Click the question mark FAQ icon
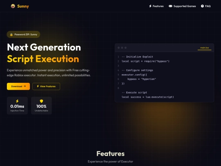Screen dimensions: 221x166 click(x=202, y=6)
